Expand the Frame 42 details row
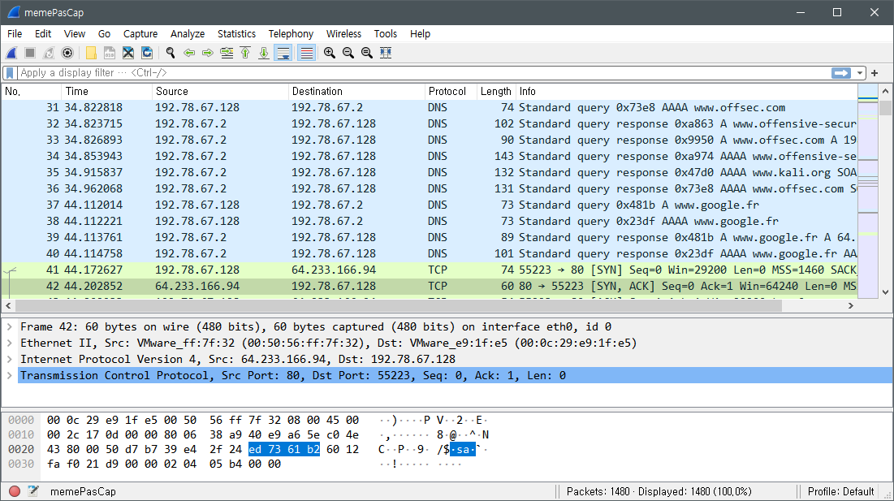The height and width of the screenshot is (501, 894). [10, 326]
